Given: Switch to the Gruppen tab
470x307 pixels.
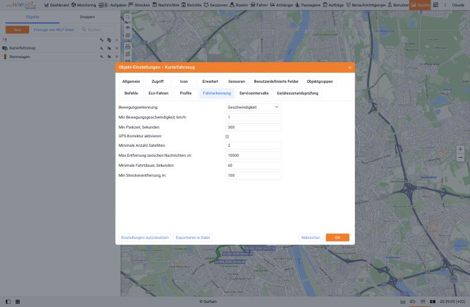Looking at the screenshot, I should 87,17.
